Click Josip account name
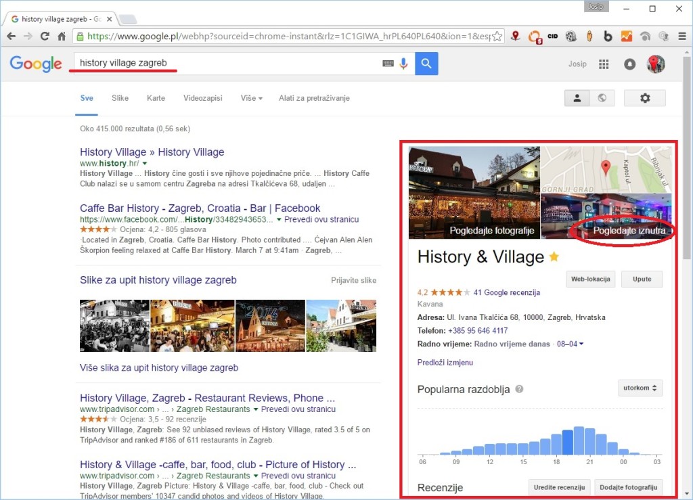This screenshot has height=500, width=693. tap(577, 64)
